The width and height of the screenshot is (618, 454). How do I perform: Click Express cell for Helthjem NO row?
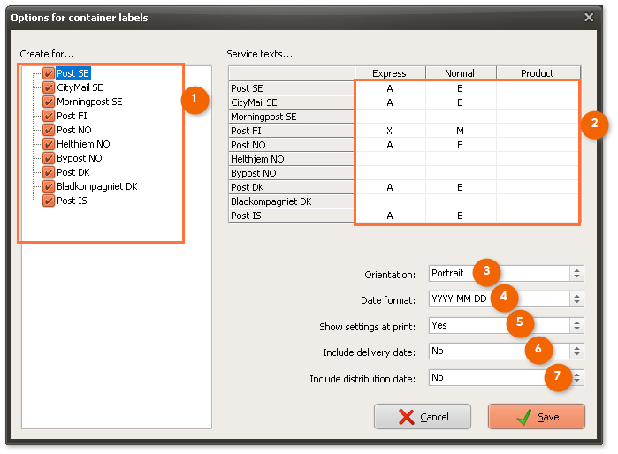[390, 159]
